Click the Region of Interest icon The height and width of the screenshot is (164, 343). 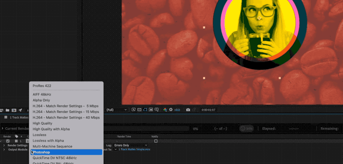(x=151, y=110)
